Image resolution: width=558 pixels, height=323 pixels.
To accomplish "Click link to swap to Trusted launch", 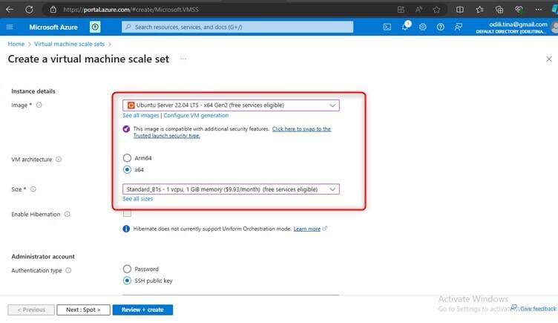I will point(232,132).
